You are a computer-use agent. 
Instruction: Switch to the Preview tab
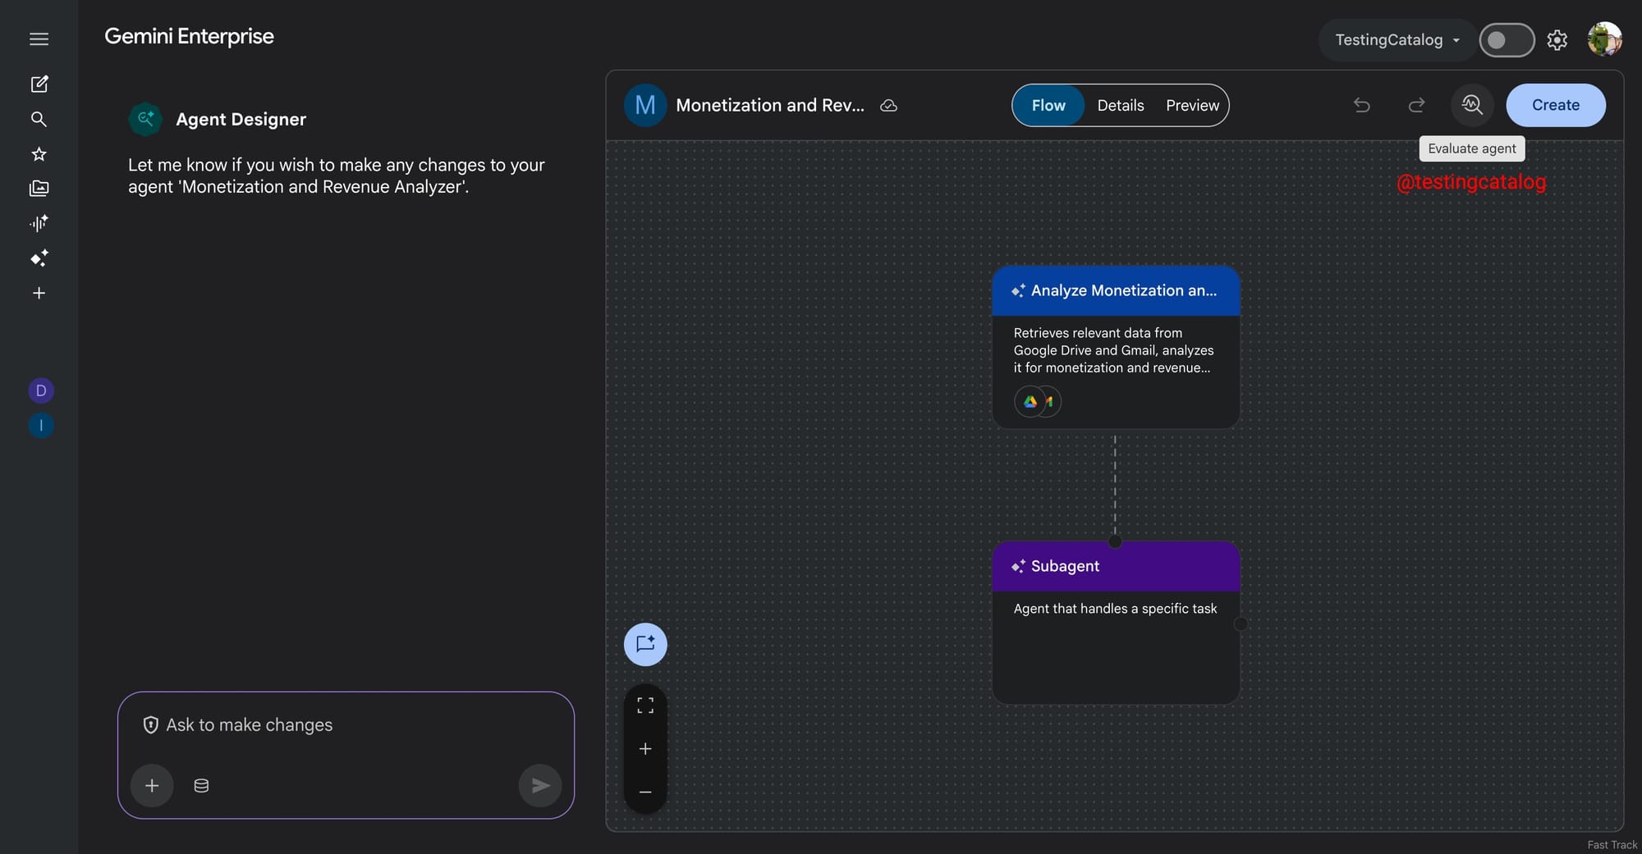point(1192,105)
